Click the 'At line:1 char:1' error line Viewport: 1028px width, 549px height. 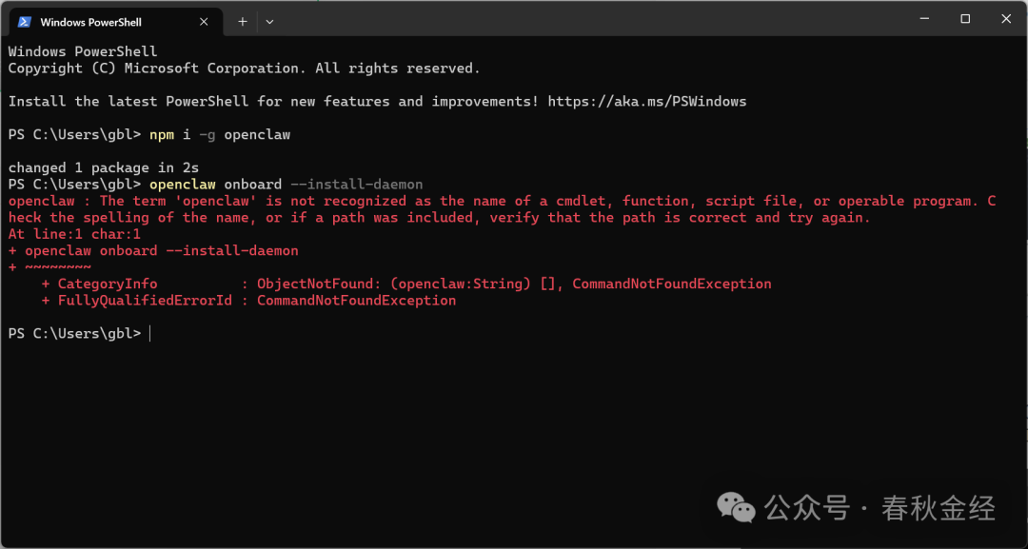point(74,234)
